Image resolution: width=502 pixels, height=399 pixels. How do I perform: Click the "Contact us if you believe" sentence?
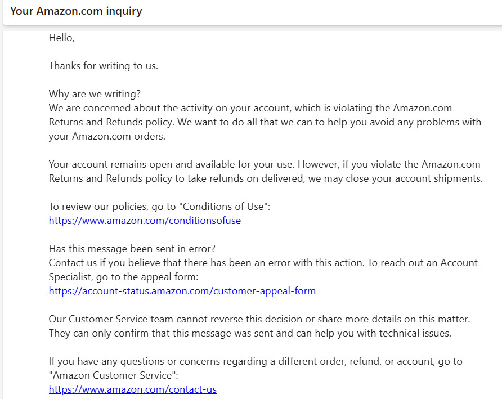point(263,263)
